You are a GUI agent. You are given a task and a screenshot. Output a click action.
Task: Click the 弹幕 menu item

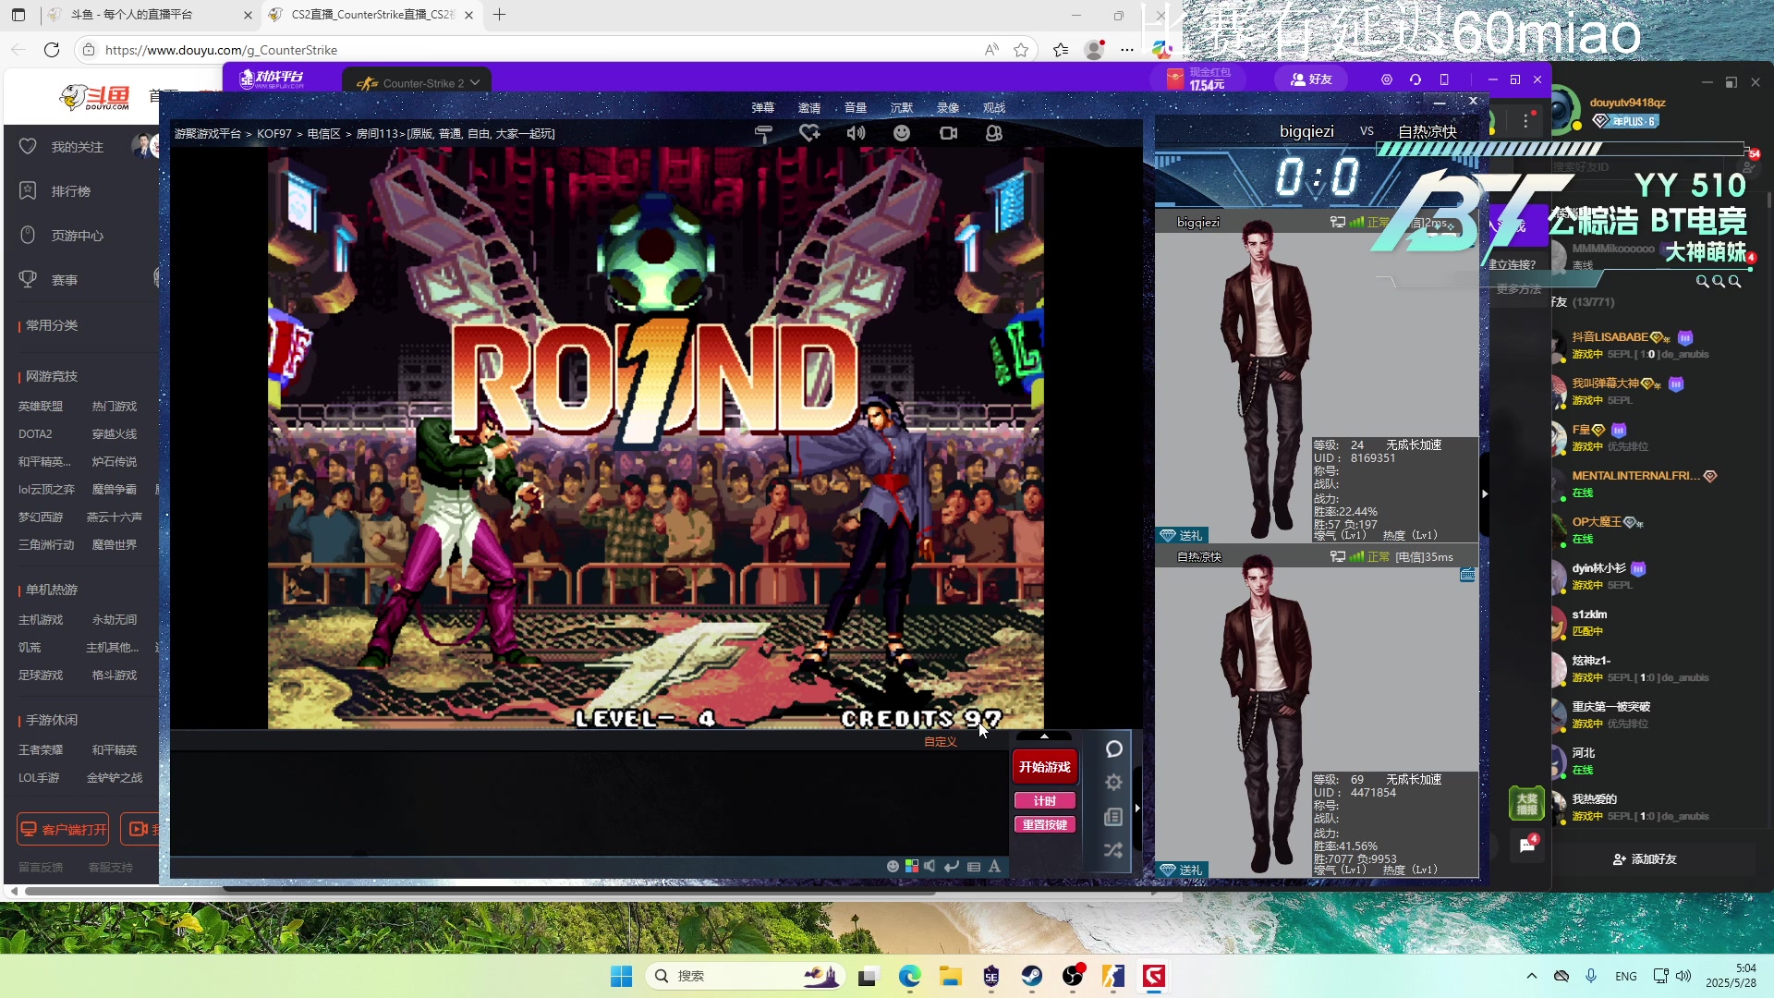763,108
